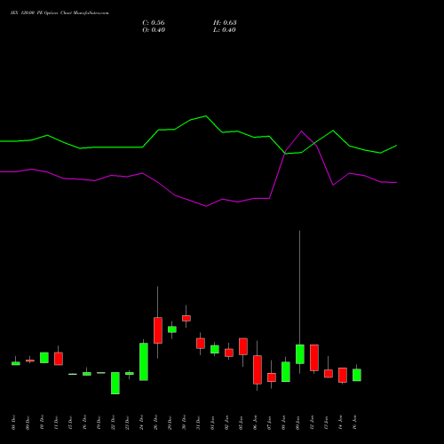Viewport: 444px width, 444px height.
Task: Click the chart title text at top left
Action: click(59, 12)
